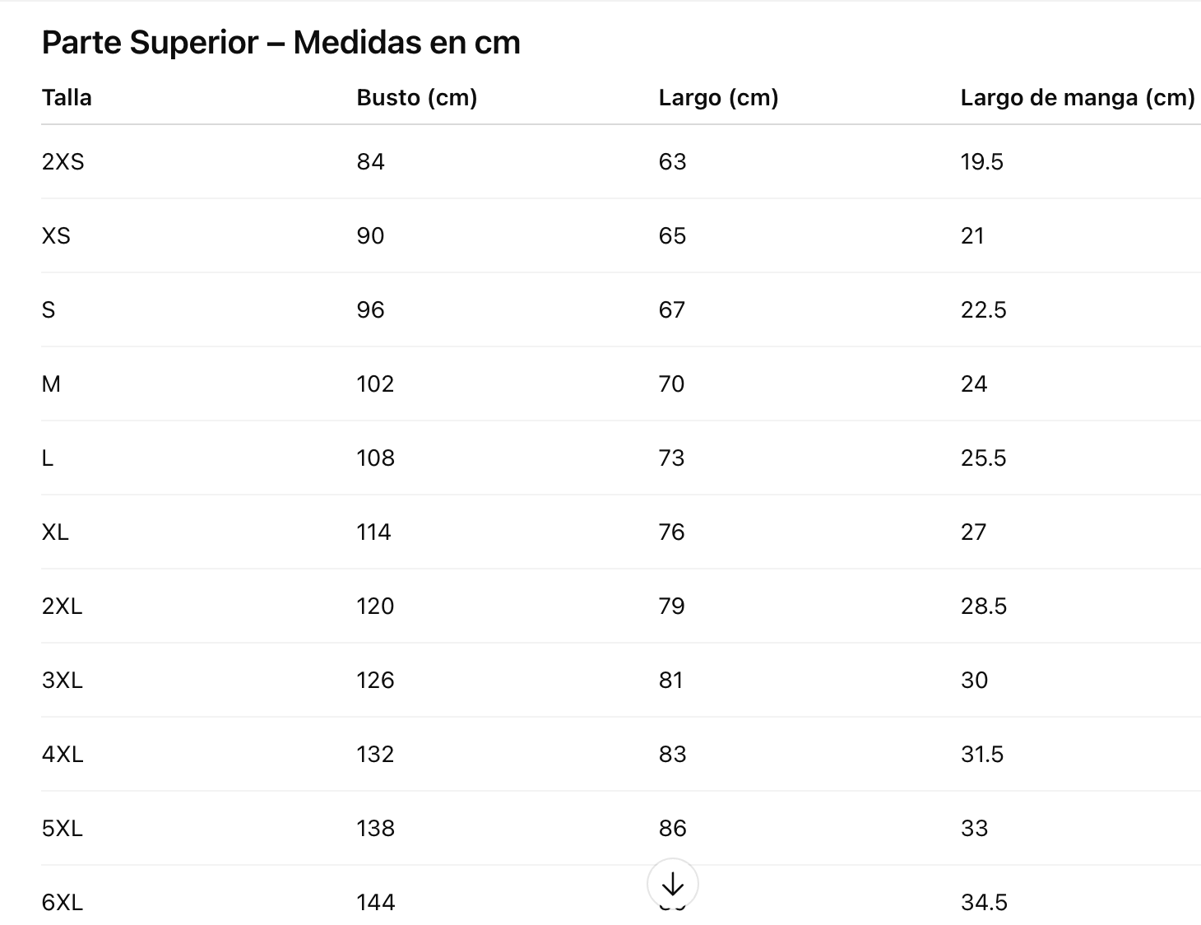This screenshot has height=925, width=1201.
Task: Click sleeve length 31.5 in 4XL row
Action: [x=981, y=755]
